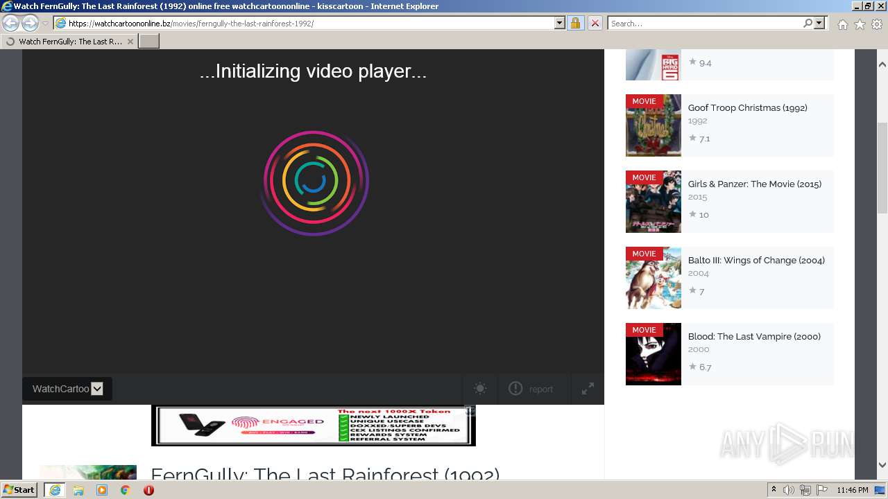This screenshot has height=499, width=888.
Task: Open the Home page icon
Action: click(842, 24)
